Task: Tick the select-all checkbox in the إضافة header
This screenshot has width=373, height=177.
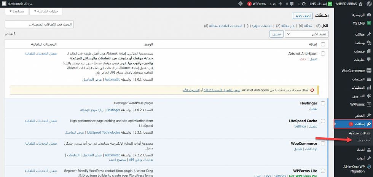Action: click(323, 44)
